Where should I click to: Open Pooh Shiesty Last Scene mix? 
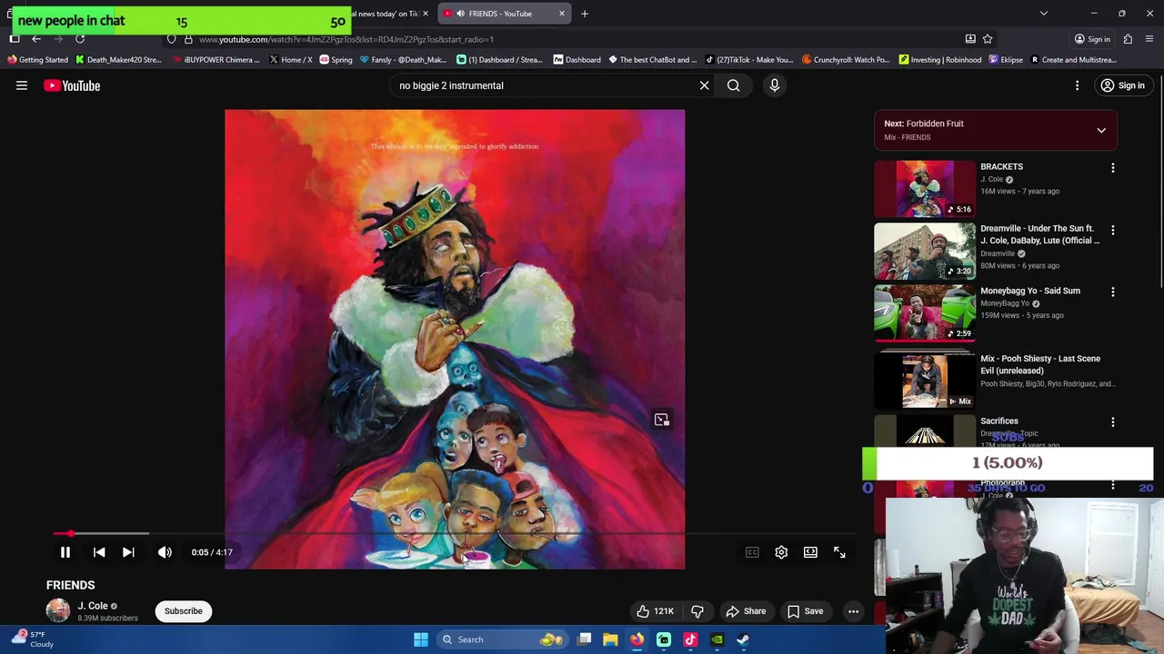pos(925,381)
